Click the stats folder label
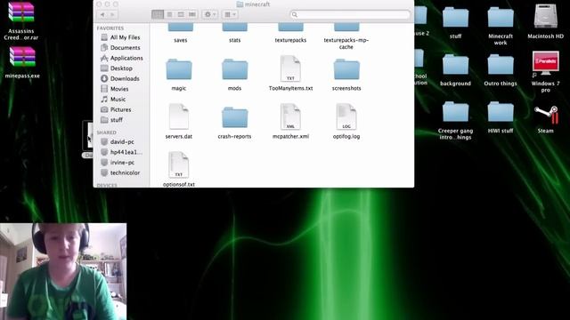The height and width of the screenshot is (320, 570). [234, 40]
